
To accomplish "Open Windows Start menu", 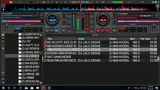I will pos(3,88).
